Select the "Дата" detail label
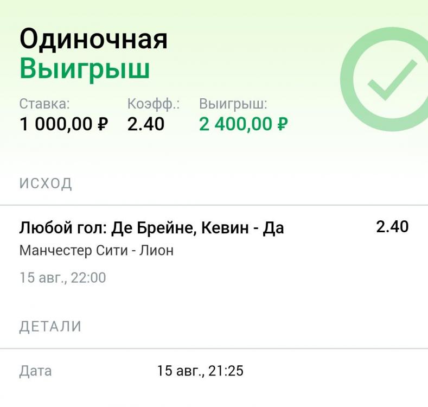 (x=36, y=371)
